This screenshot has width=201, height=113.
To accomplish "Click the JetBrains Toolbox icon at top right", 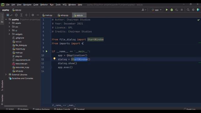I will coord(198,10).
